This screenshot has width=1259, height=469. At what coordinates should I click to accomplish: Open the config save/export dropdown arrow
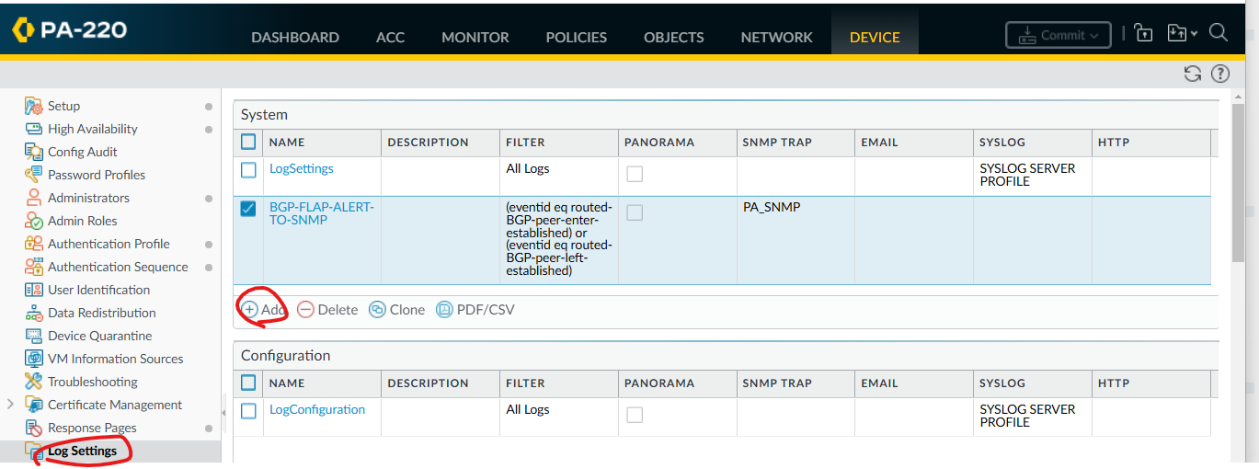(x=1194, y=34)
